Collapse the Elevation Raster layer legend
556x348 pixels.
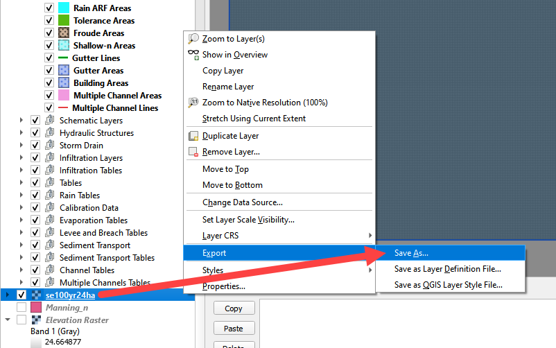point(8,320)
